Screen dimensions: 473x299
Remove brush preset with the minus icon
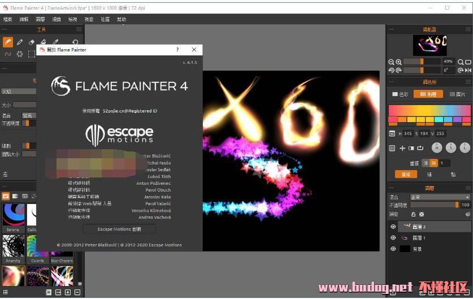pos(77,292)
